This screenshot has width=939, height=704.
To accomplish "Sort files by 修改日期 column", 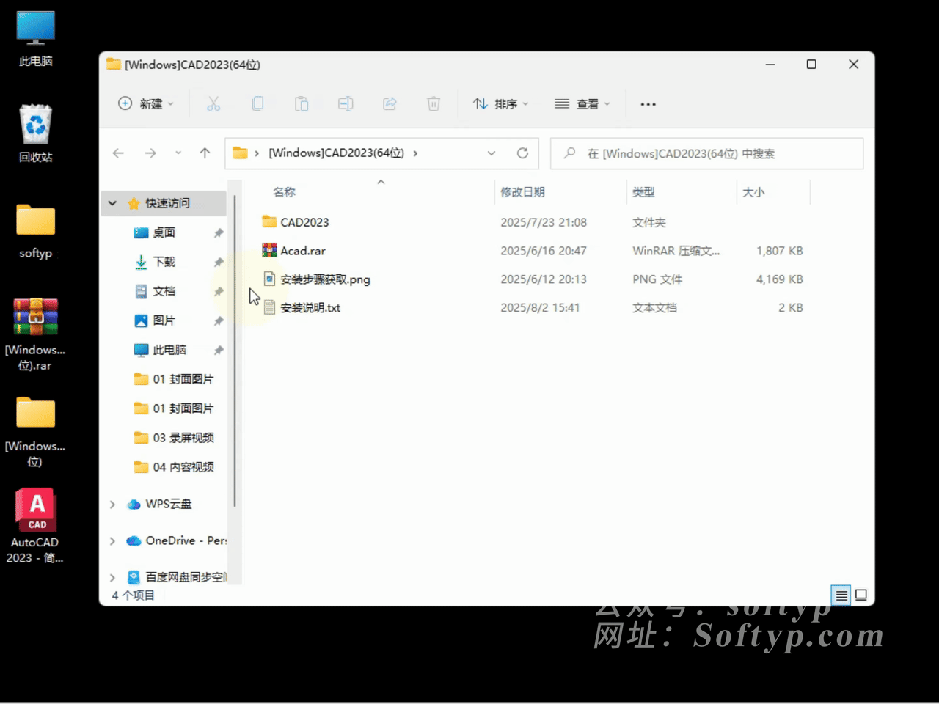I will 522,191.
